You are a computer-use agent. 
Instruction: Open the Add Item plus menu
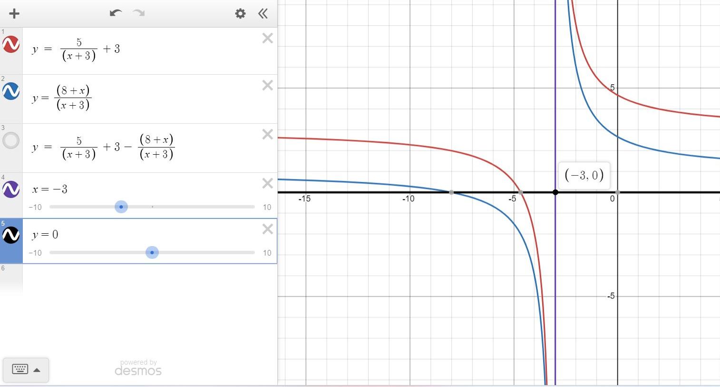[14, 13]
